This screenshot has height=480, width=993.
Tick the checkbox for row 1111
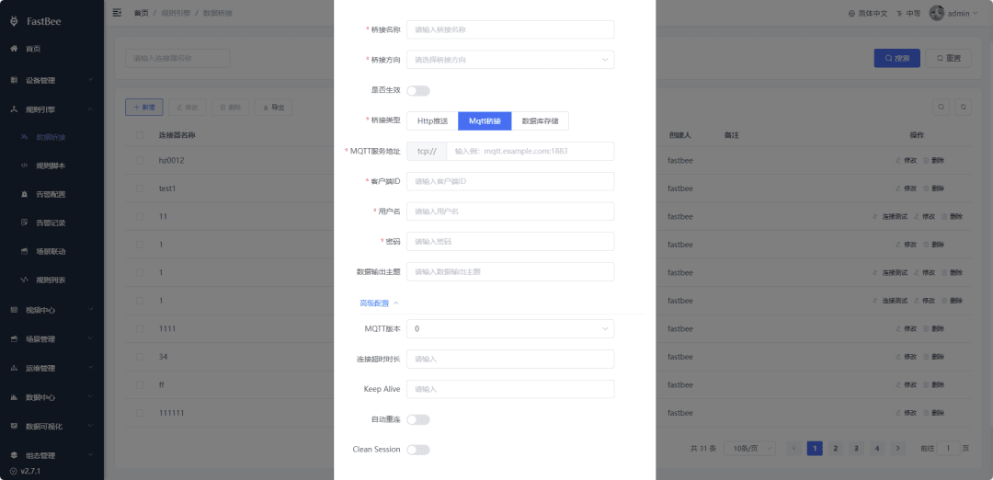pos(140,328)
